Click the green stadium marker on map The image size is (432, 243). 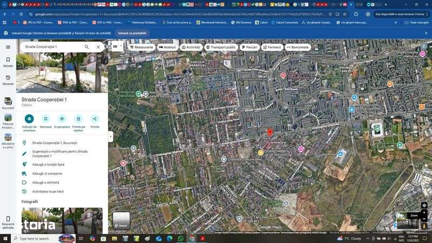[377, 128]
